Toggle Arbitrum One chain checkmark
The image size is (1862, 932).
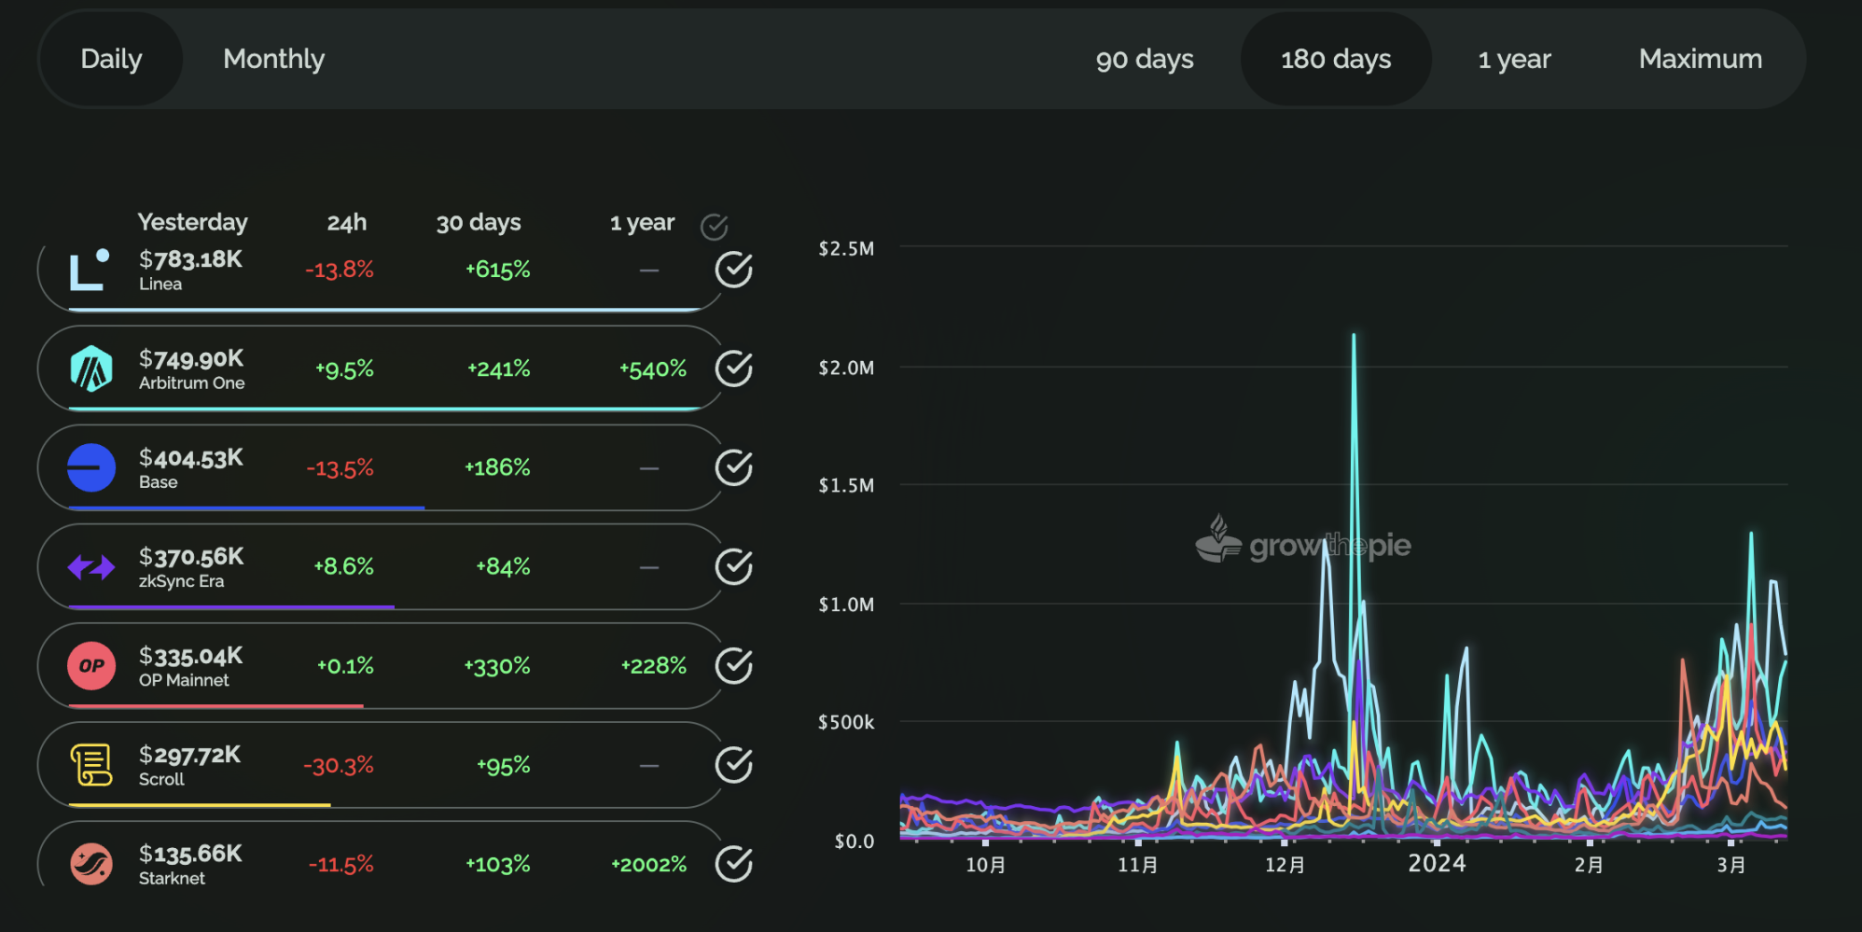[x=734, y=369]
